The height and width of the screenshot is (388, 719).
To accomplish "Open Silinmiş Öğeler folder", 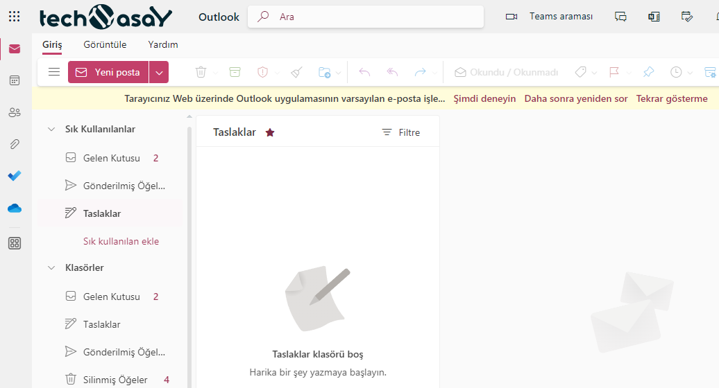I will (115, 380).
